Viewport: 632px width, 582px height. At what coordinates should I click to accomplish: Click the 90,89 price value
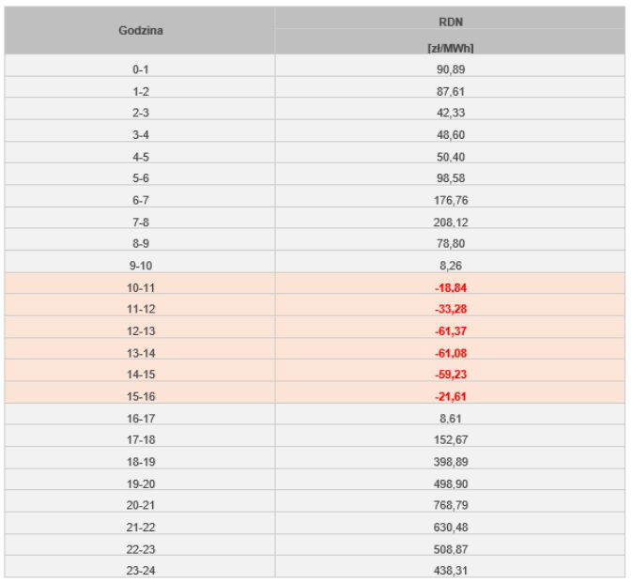[x=451, y=69]
